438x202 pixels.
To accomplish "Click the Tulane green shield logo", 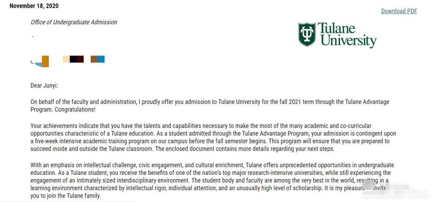I will pos(307,34).
